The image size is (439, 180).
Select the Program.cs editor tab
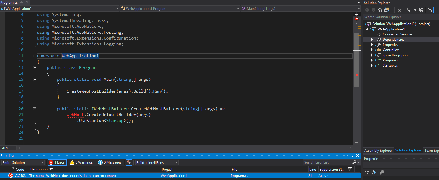click(9, 3)
